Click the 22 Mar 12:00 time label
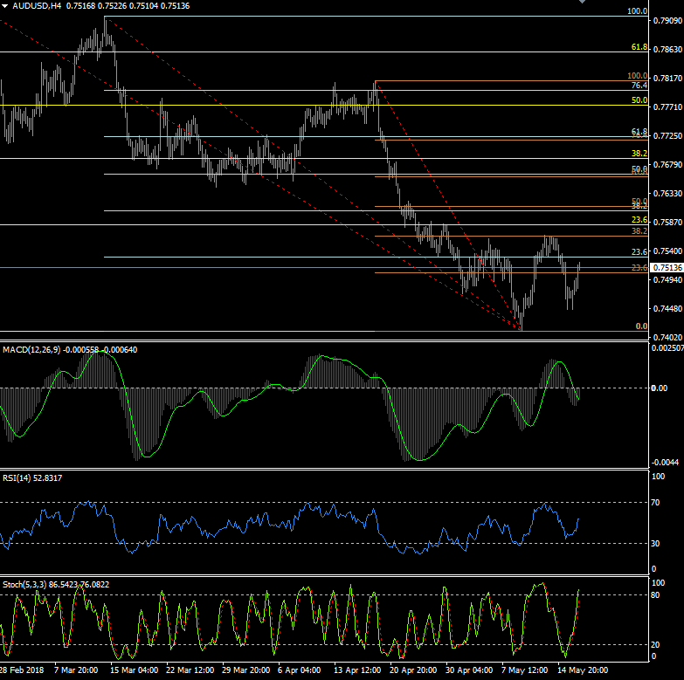Screen dimensions: 684x680 click(x=190, y=671)
